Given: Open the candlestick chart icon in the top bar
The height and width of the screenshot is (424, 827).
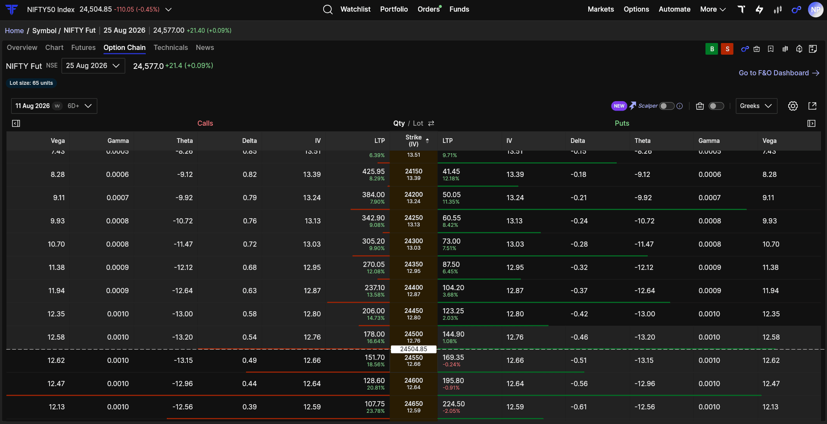Looking at the screenshot, I should (x=778, y=9).
